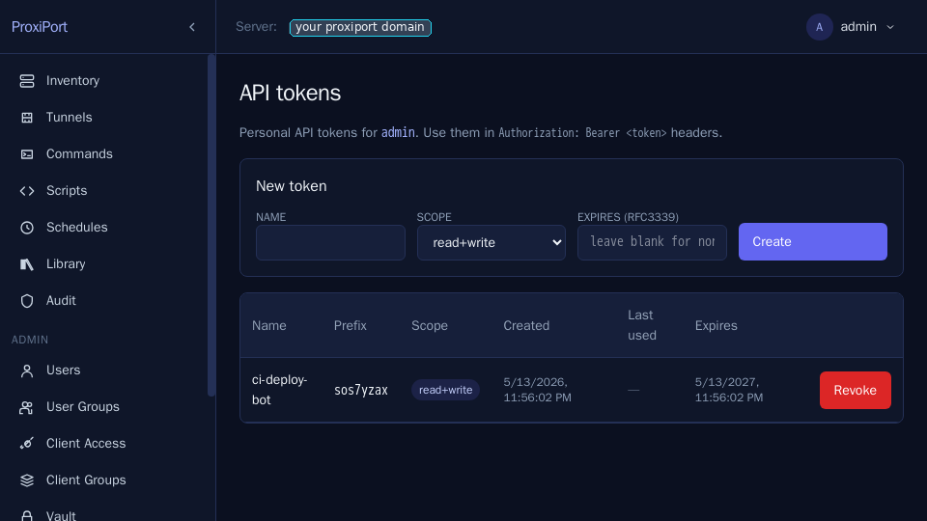Click the Create token button
This screenshot has width=927, height=521.
812,241
